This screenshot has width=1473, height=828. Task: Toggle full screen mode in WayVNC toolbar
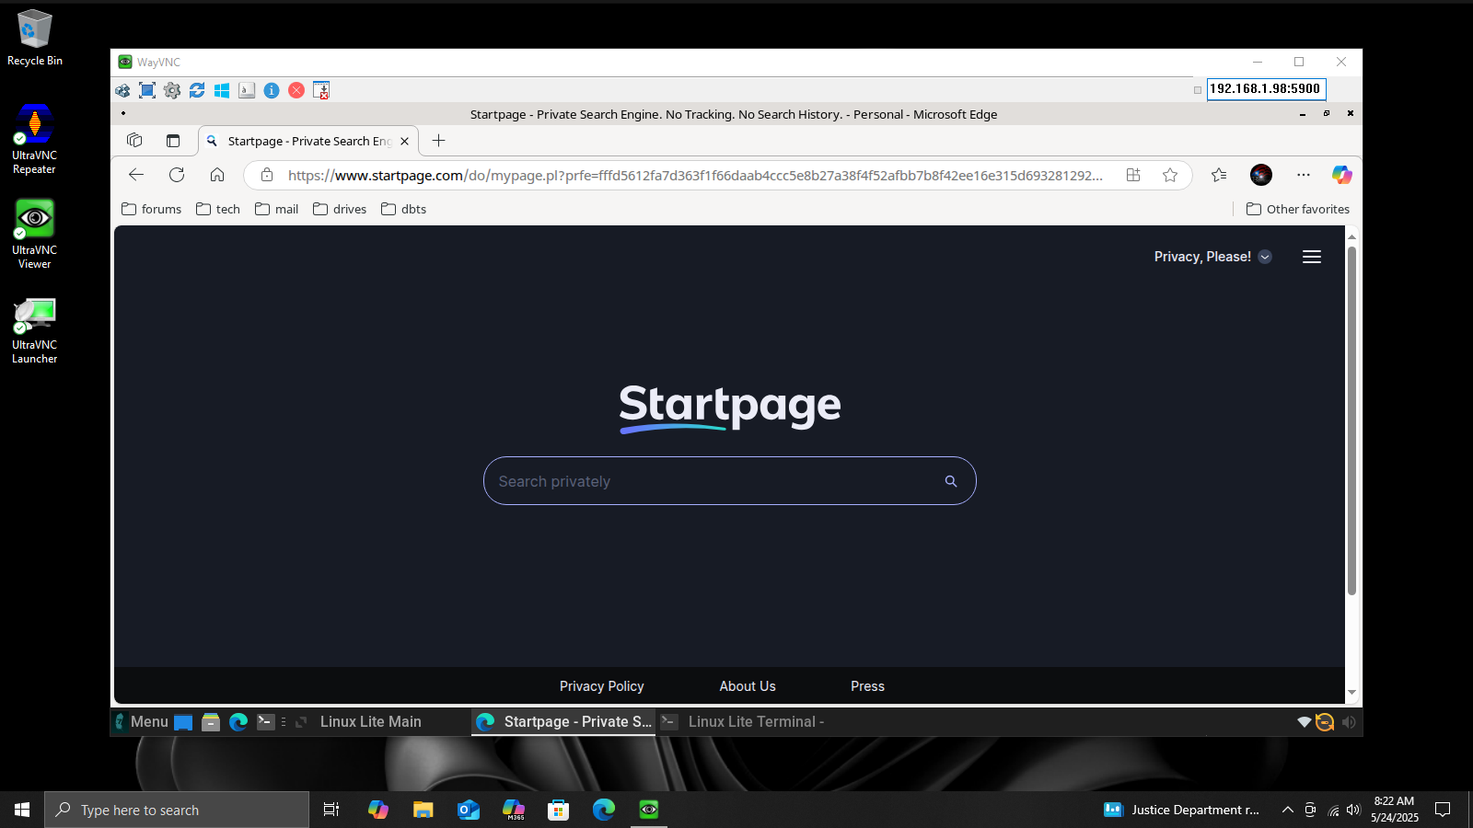click(147, 90)
